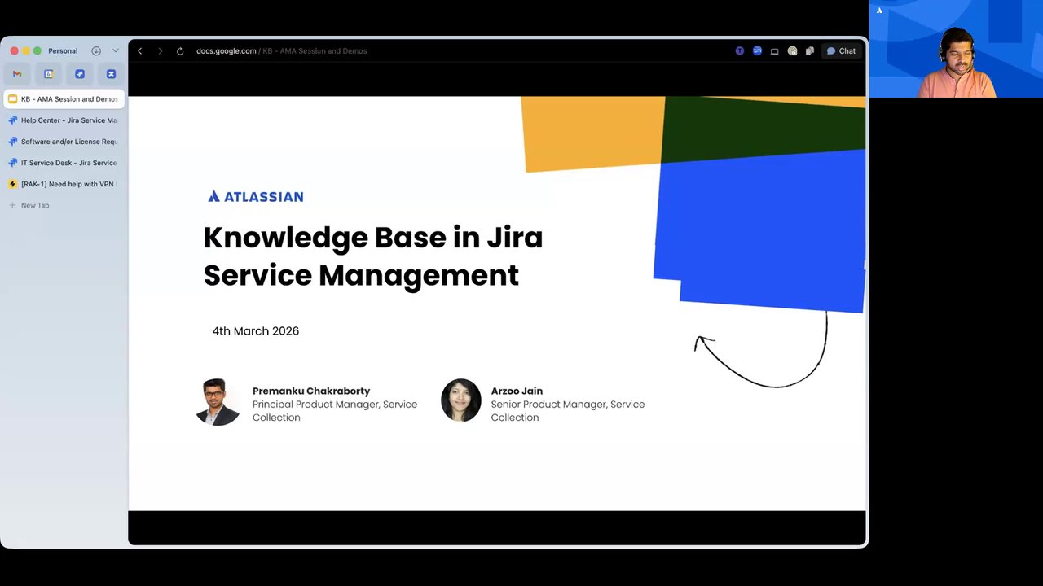Image resolution: width=1043 pixels, height=586 pixels.
Task: Switch to IT Service Desk - Jira tab
Action: 64,163
